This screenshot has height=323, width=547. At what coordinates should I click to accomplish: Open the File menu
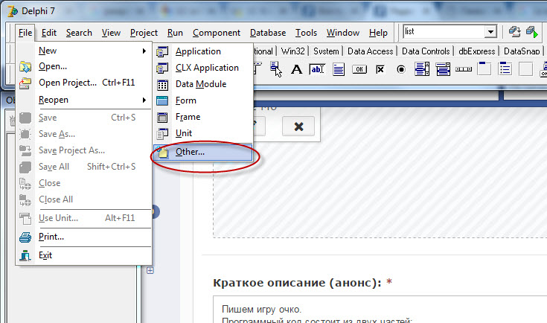tap(25, 33)
